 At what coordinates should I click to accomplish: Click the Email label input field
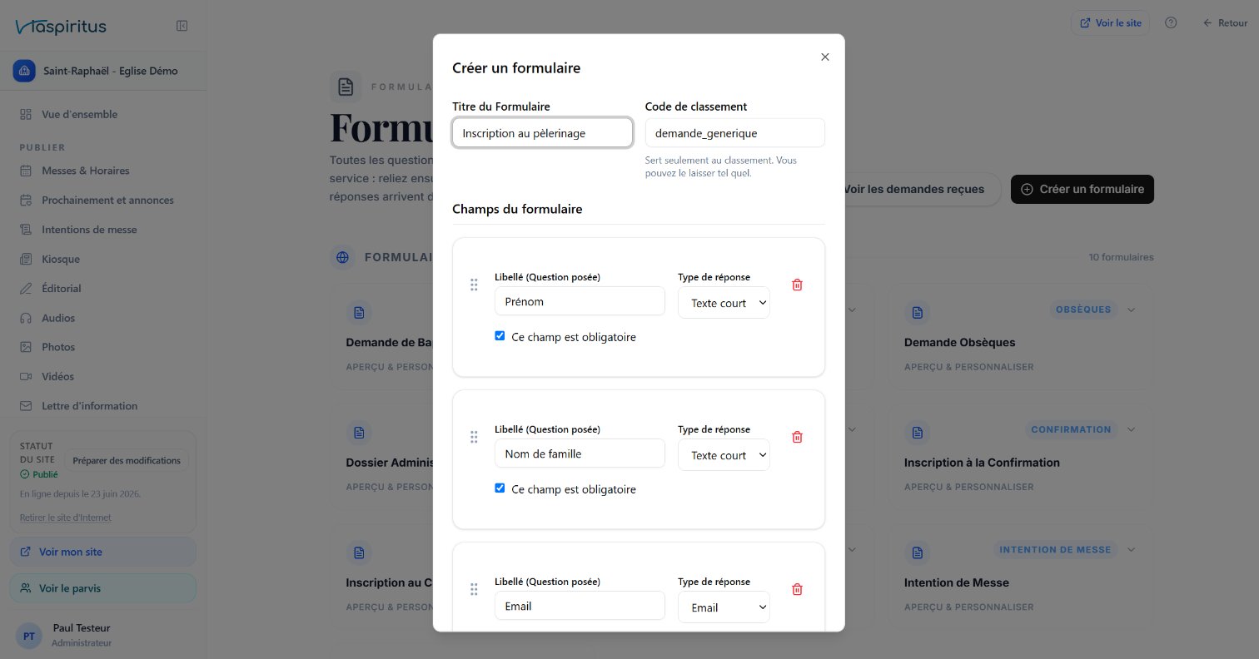pos(580,606)
